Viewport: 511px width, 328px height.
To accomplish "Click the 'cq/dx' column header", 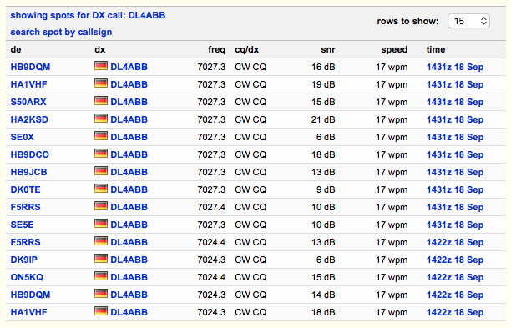I will click(x=246, y=49).
